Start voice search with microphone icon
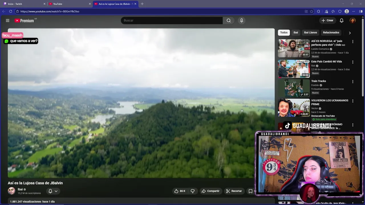The height and width of the screenshot is (205, 365). 242,20
